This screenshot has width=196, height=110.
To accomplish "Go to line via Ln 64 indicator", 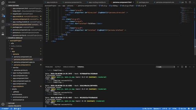I will pos(147,109).
